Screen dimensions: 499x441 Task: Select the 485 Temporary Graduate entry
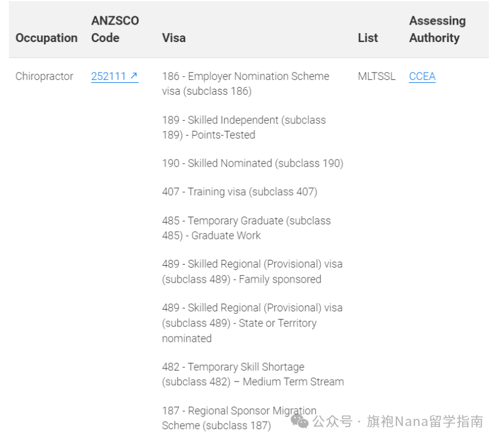click(246, 228)
